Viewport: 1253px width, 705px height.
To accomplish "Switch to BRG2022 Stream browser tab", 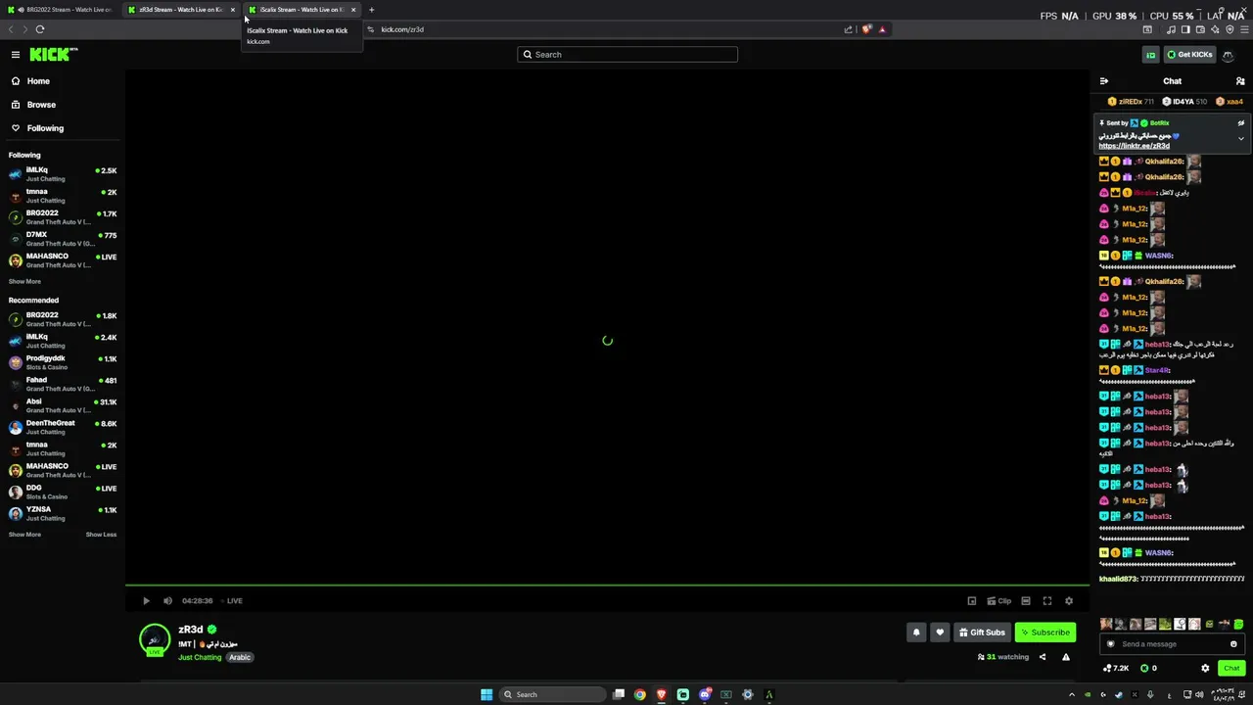I will click(63, 10).
